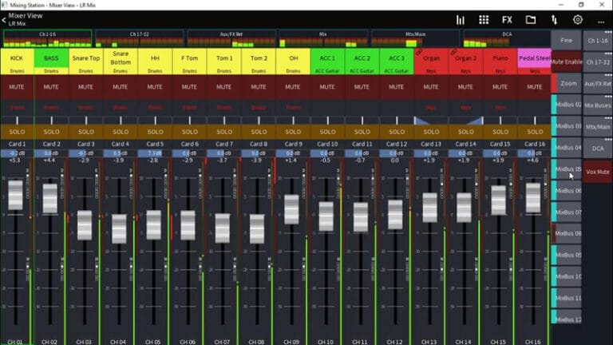
Task: Click the Mute Enable button
Action: 567,61
